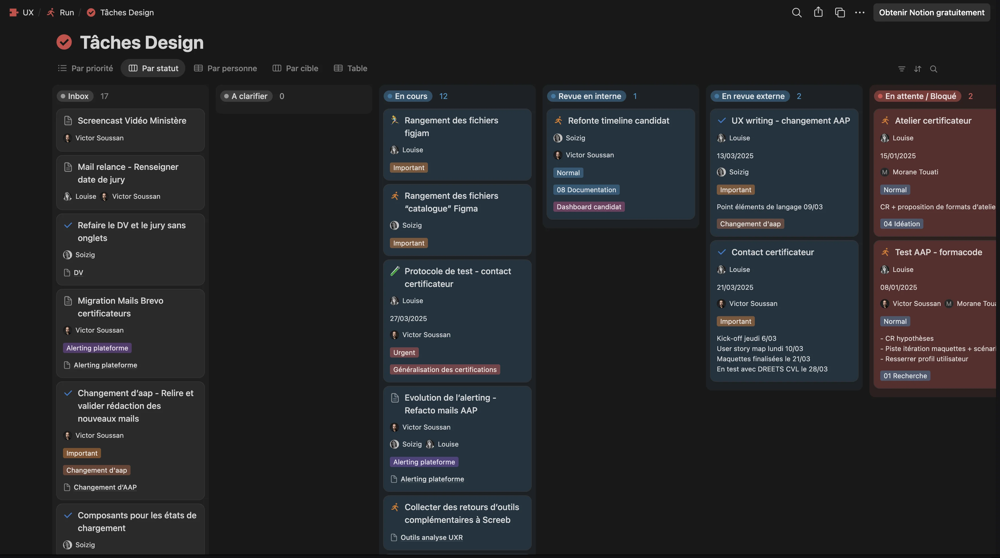The width and height of the screenshot is (1000, 558).
Task: Open filter options with the filter icon
Action: point(902,69)
